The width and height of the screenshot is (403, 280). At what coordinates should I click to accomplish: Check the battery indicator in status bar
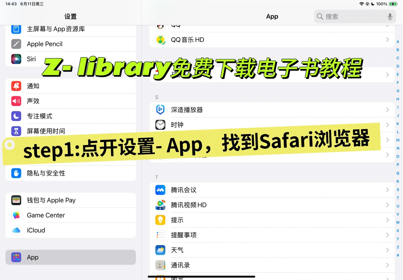pos(393,4)
